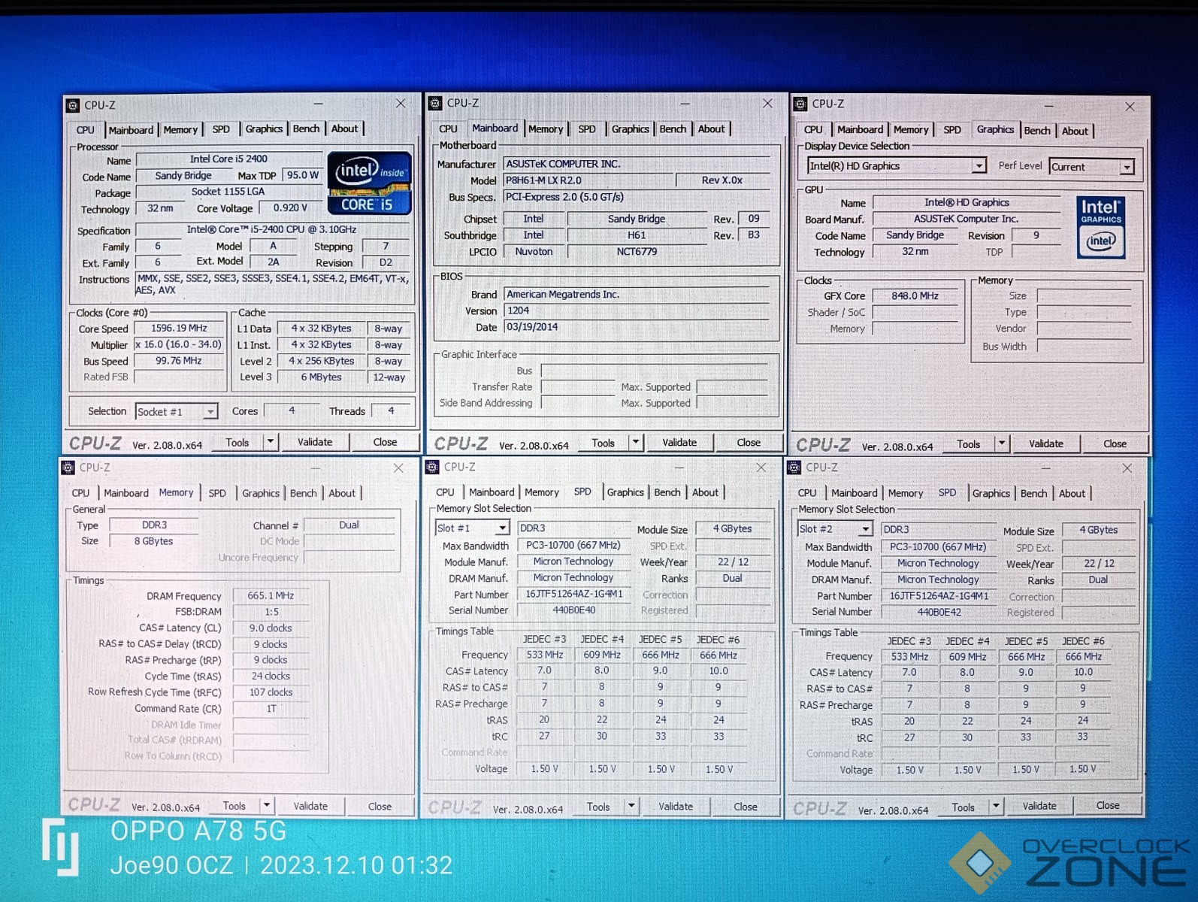The width and height of the screenshot is (1198, 902).
Task: Click the Tools button in the Intel HD Graphics window
Action: 968,444
